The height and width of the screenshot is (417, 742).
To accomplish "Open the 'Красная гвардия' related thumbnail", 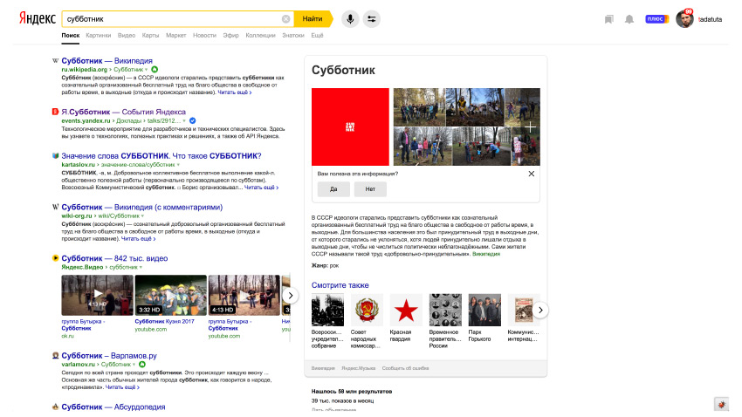I will point(406,310).
